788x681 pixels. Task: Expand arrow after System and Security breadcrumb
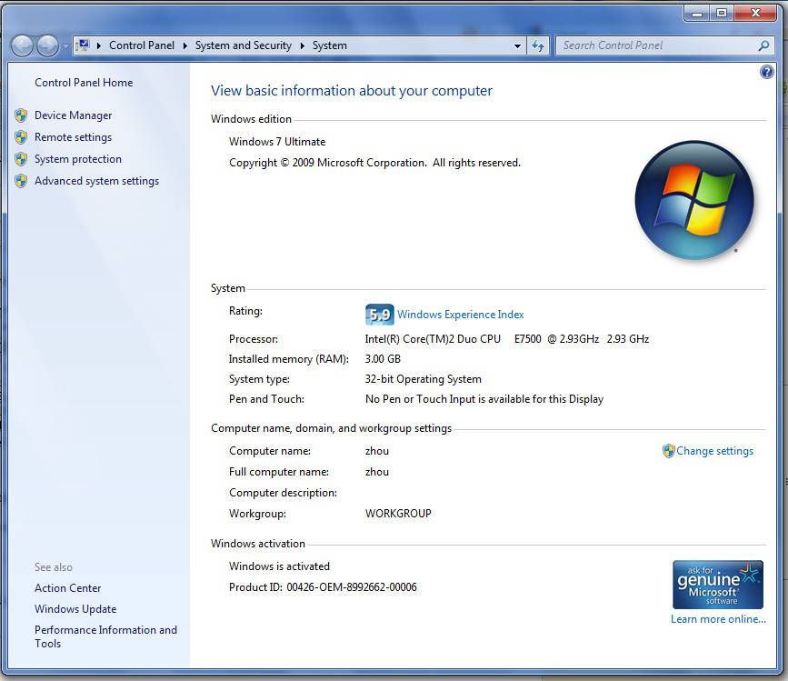click(303, 45)
